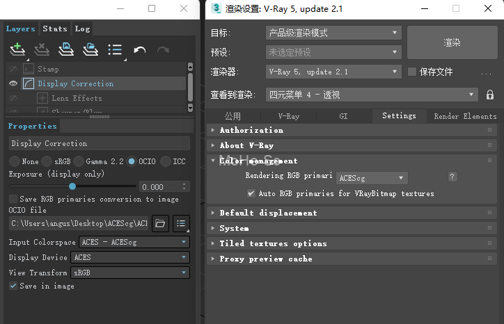Click the OCIO file path field
504x324 pixels.
coord(79,223)
